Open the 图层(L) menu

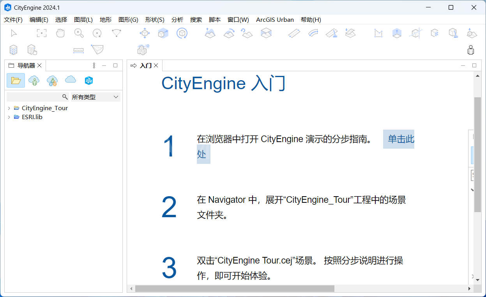pos(83,20)
